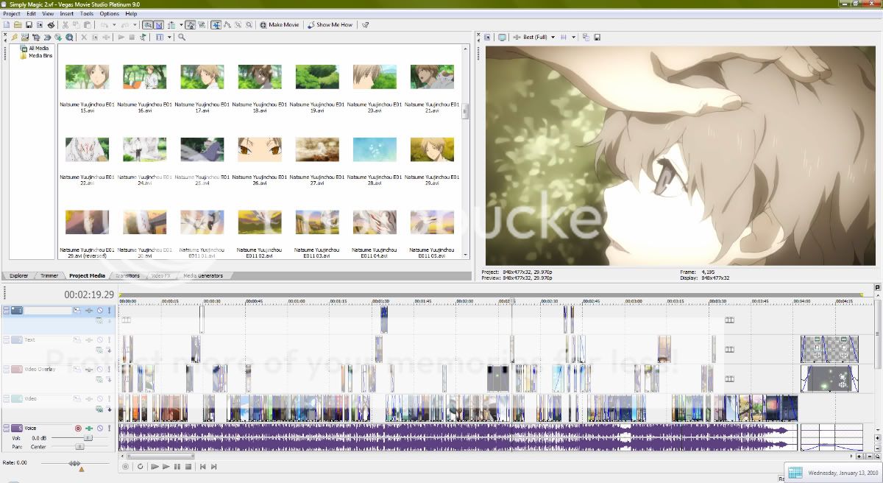Click the Record button in the transport bar

[x=125, y=467]
